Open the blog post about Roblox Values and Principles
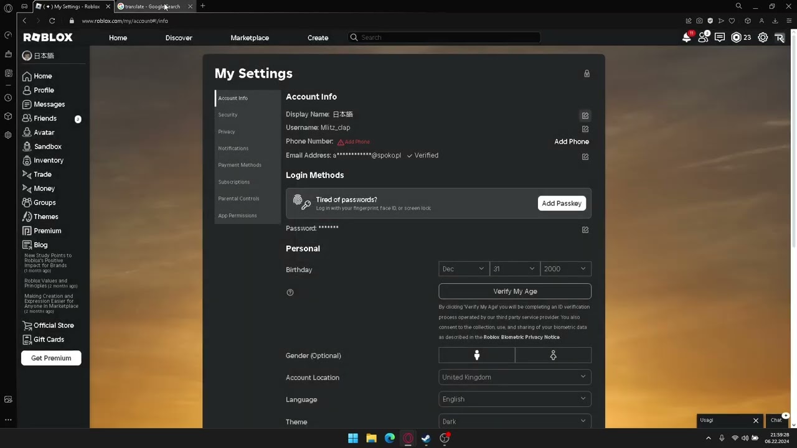Image resolution: width=797 pixels, height=448 pixels. [51, 283]
